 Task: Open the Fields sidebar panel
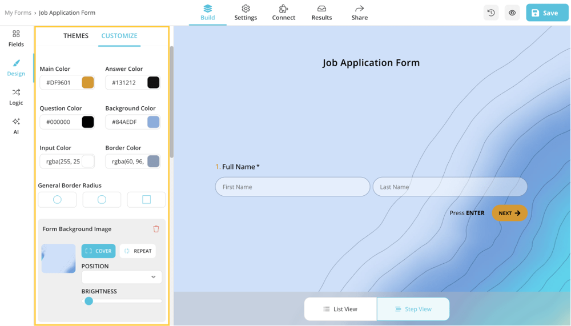[16, 39]
